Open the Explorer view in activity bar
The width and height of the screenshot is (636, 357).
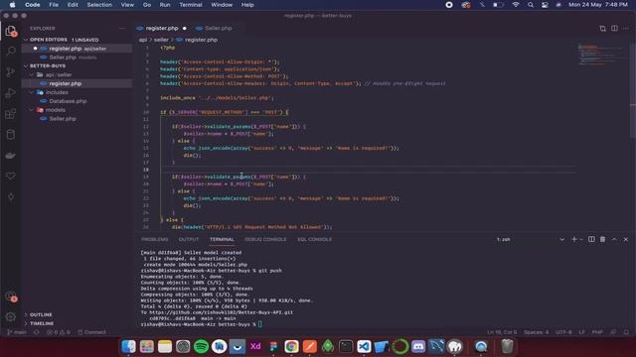tap(11, 31)
